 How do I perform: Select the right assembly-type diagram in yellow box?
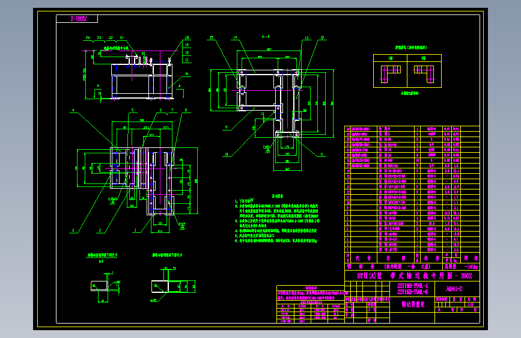424,74
